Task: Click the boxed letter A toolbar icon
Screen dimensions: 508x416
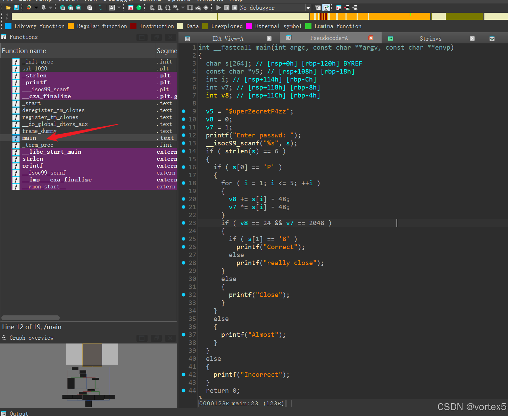Action: point(112,8)
